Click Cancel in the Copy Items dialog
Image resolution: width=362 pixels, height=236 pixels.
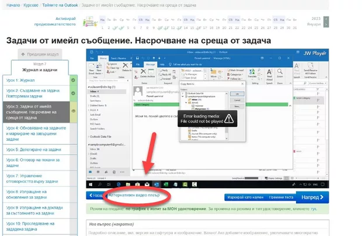pyautogui.click(x=237, y=100)
